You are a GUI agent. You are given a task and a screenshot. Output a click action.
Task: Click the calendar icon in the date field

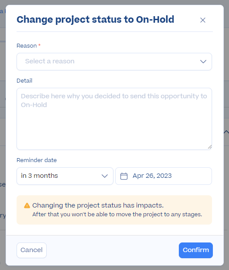(124, 176)
